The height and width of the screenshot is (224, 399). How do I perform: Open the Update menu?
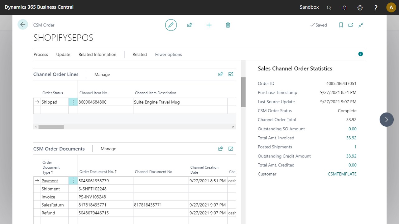(x=63, y=54)
